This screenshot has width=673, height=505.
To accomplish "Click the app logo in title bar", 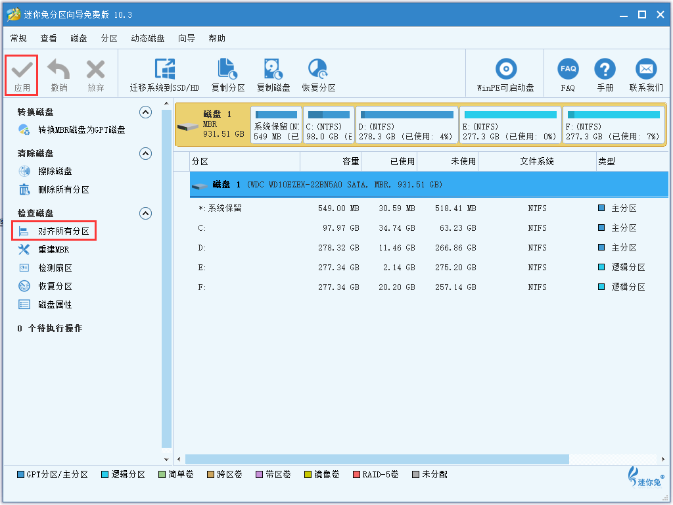I will 13,14.
